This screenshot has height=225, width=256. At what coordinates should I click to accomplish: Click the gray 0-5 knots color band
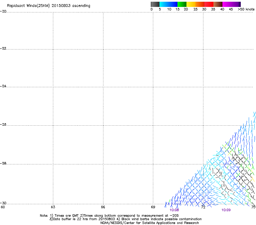[155, 4]
